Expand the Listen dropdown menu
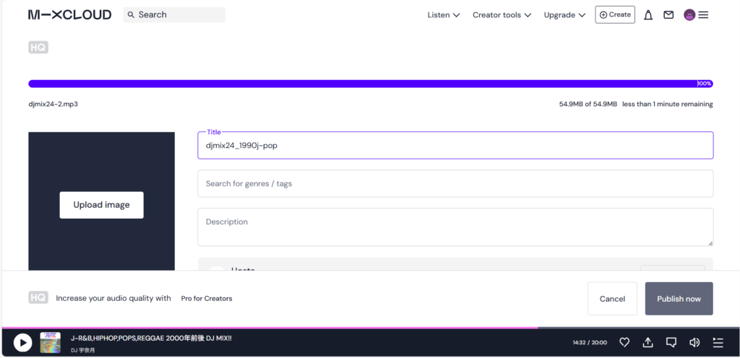Screen dimensions: 740x358 pyautogui.click(x=443, y=15)
